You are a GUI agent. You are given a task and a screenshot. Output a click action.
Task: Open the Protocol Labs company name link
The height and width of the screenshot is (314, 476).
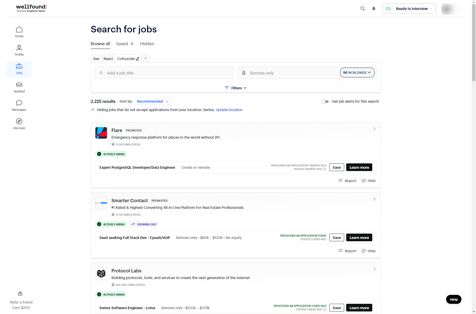[126, 271]
